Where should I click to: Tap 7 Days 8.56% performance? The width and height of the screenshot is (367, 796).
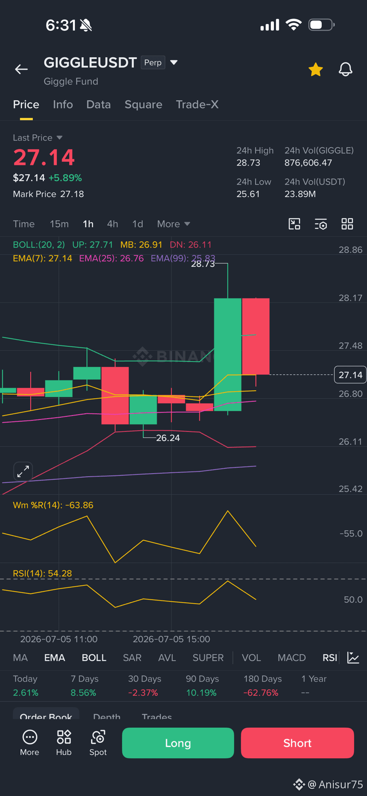85,686
